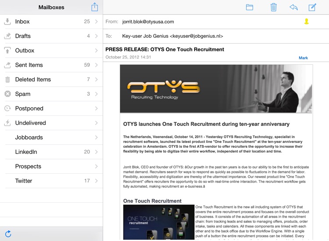Delete the email with trash icon

273,7
